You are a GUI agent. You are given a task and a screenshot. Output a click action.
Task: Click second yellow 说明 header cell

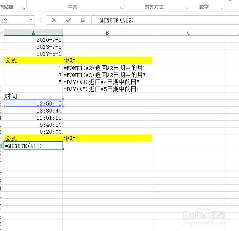[x=107, y=139]
